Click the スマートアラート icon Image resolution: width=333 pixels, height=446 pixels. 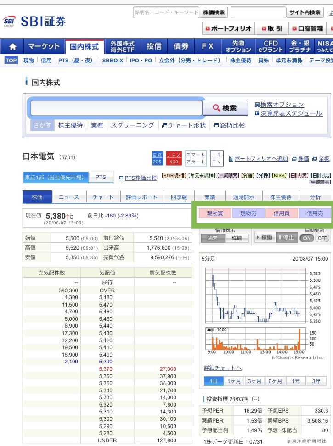pyautogui.click(x=196, y=158)
